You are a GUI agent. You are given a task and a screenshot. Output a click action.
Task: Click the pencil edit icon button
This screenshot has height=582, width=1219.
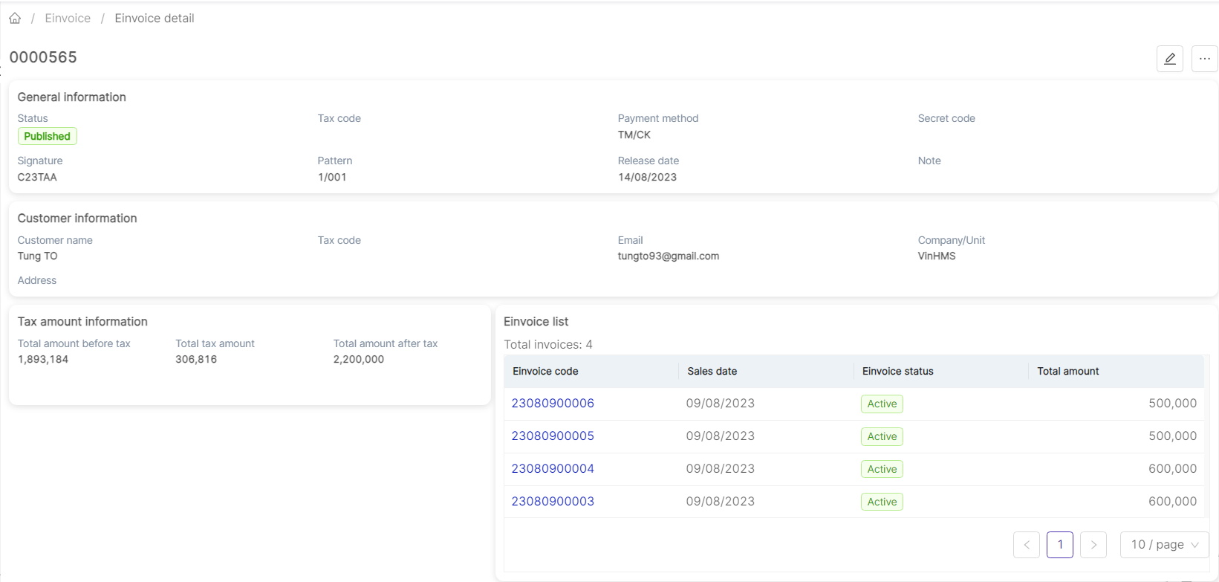1169,59
